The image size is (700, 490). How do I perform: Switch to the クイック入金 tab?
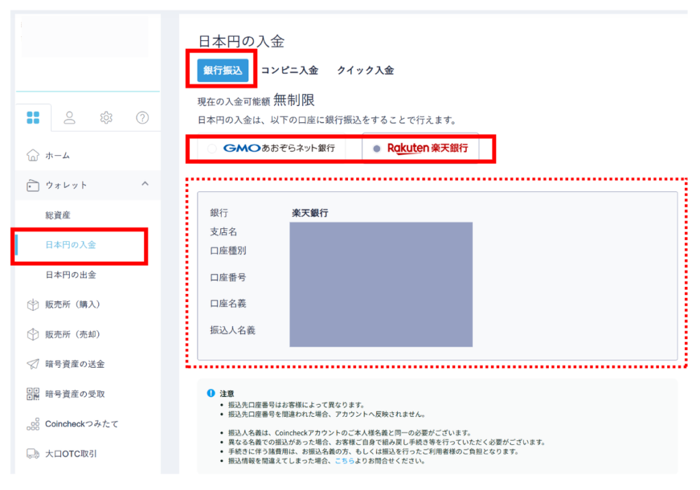click(365, 70)
